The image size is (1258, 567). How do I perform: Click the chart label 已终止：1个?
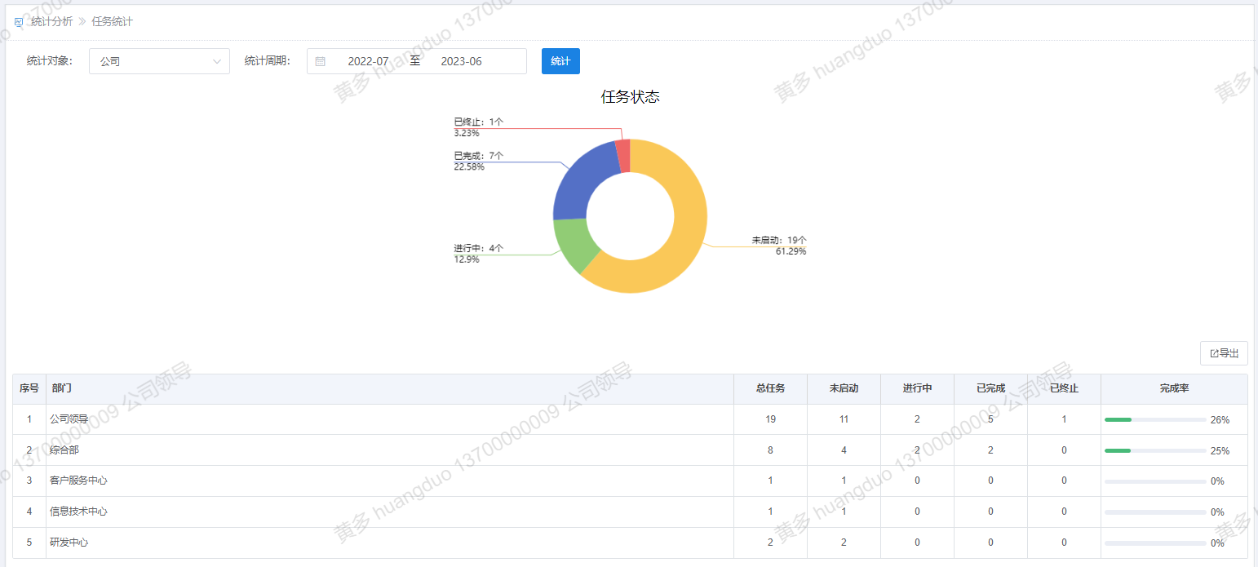click(479, 122)
